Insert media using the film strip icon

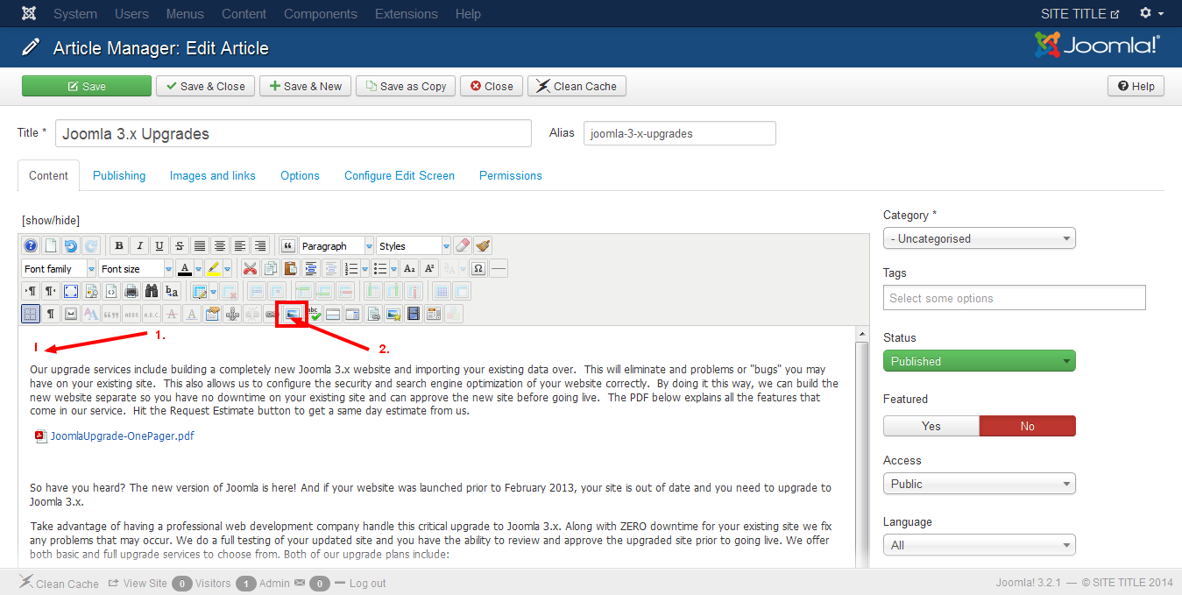(x=414, y=314)
